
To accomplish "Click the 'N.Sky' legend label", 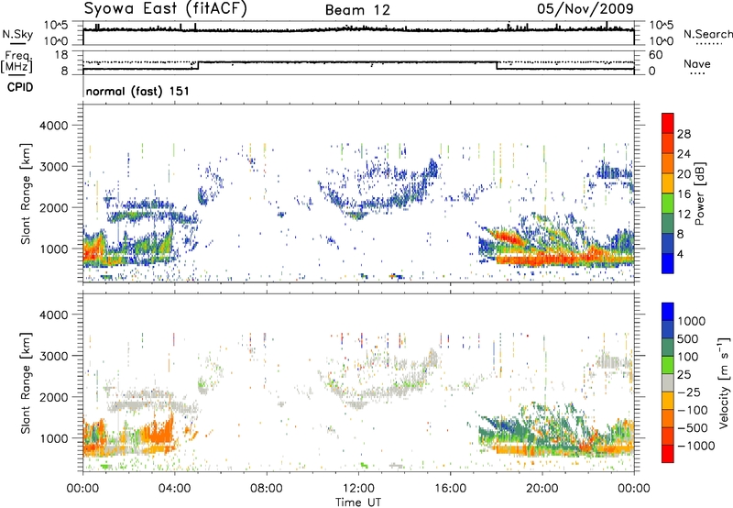I will [17, 35].
